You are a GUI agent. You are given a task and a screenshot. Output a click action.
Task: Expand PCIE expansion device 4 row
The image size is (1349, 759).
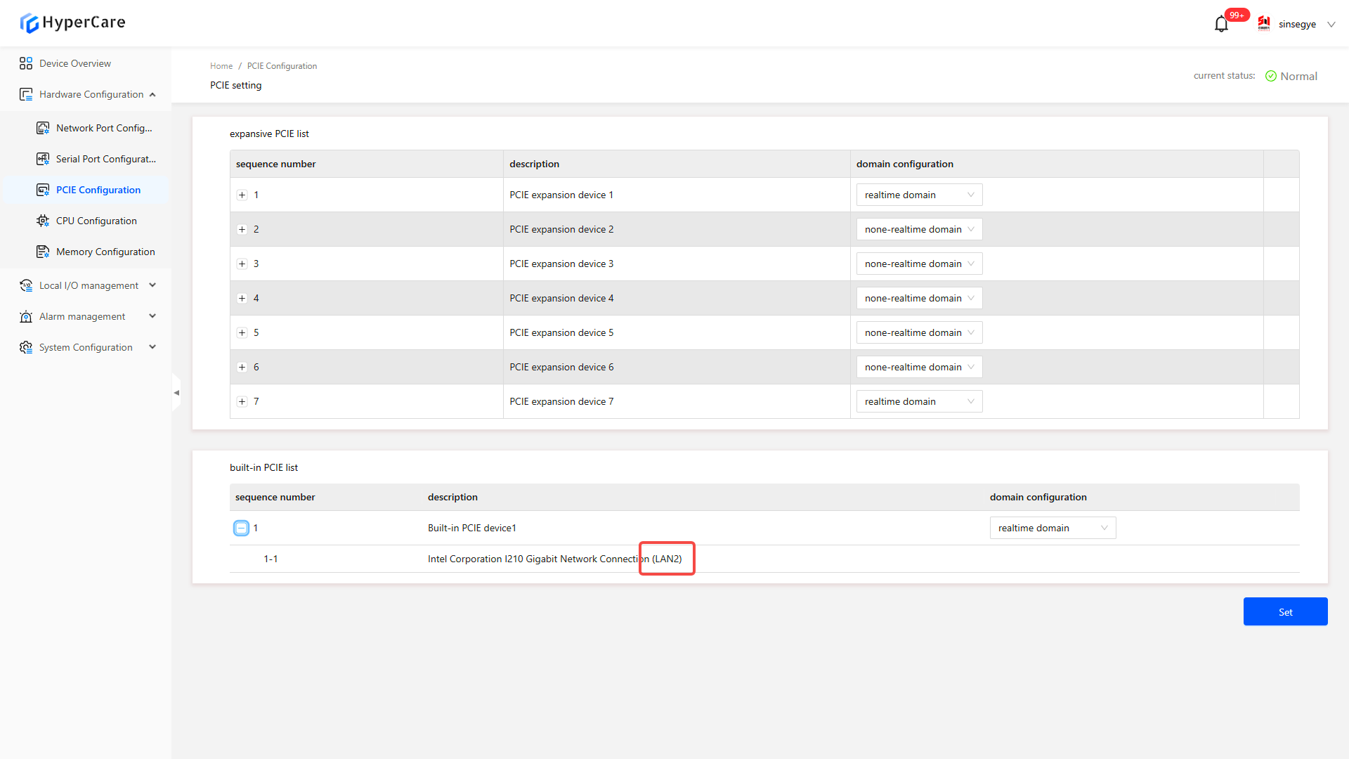point(242,299)
